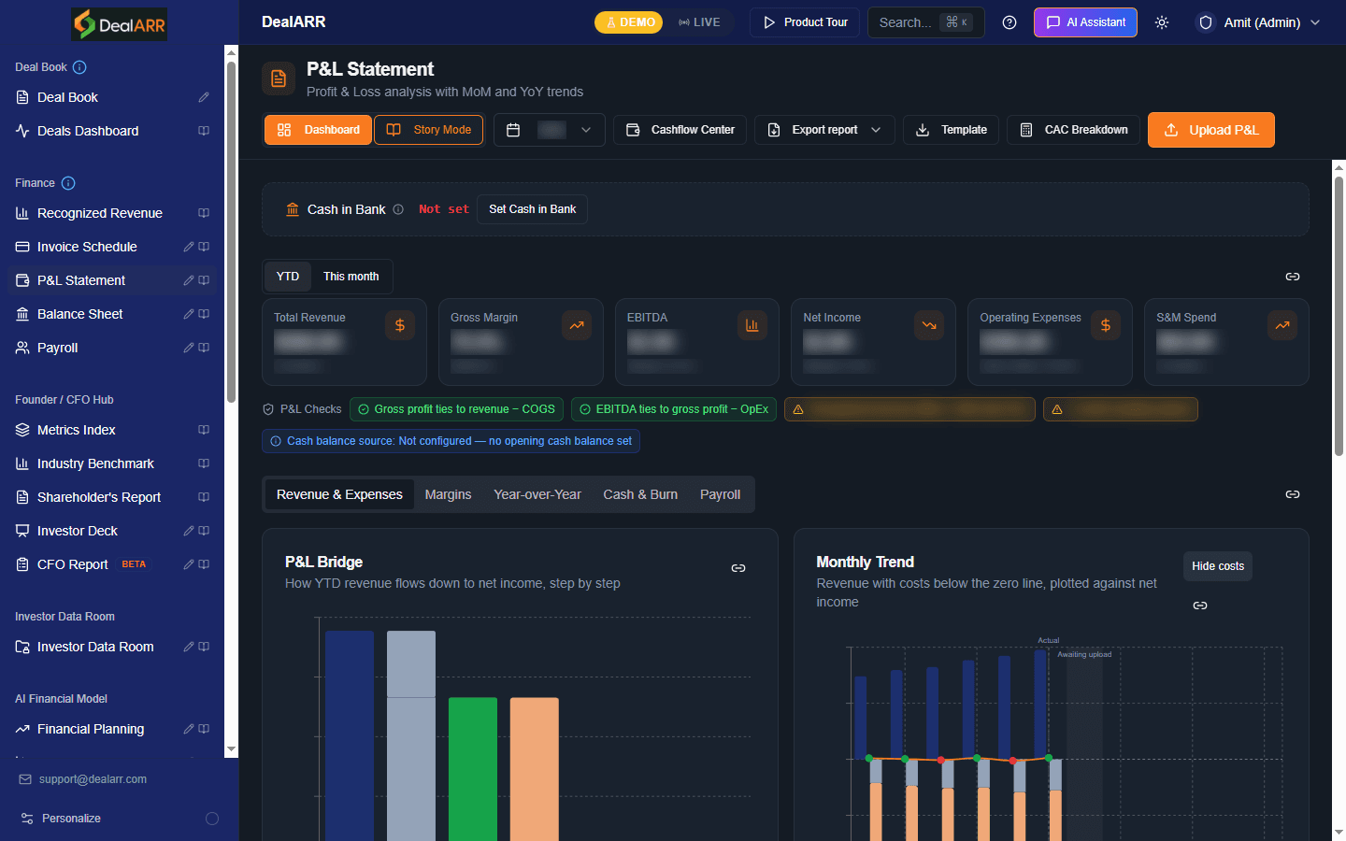Open Shareholder's Report in sidebar
This screenshot has width=1346, height=841.
(x=99, y=497)
